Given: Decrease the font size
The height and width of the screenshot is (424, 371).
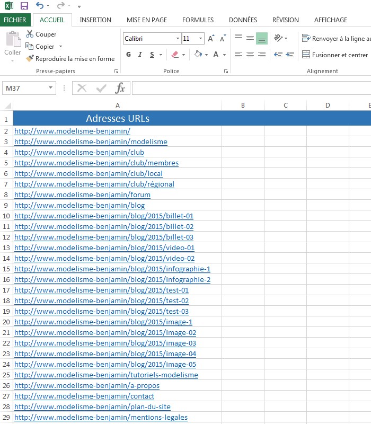Looking at the screenshot, I should 223,38.
